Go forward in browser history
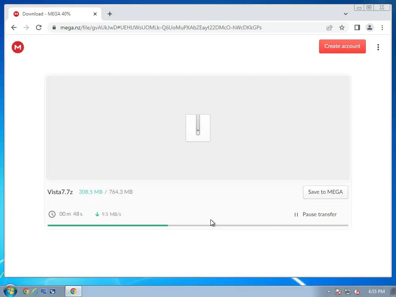The height and width of the screenshot is (297, 396). 26,27
